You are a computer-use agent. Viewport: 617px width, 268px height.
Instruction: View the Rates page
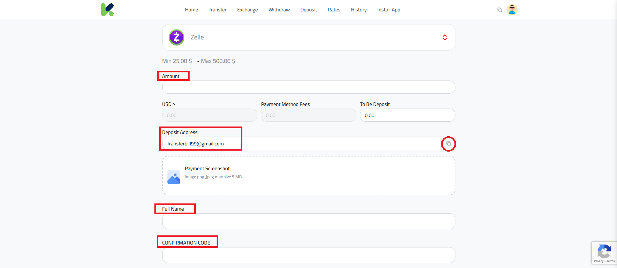[334, 10]
